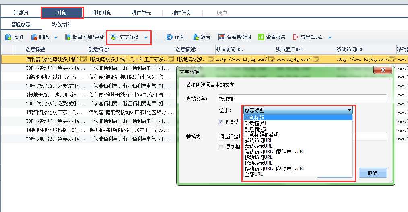Click the 替换为 input field
Screen dimensions: 408x212
click(x=302, y=136)
